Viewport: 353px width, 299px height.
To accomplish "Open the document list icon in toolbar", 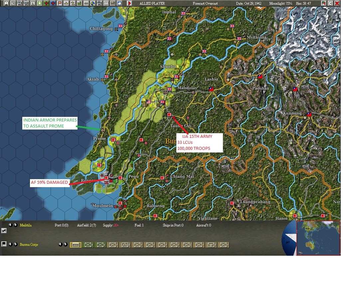I will point(13,3).
